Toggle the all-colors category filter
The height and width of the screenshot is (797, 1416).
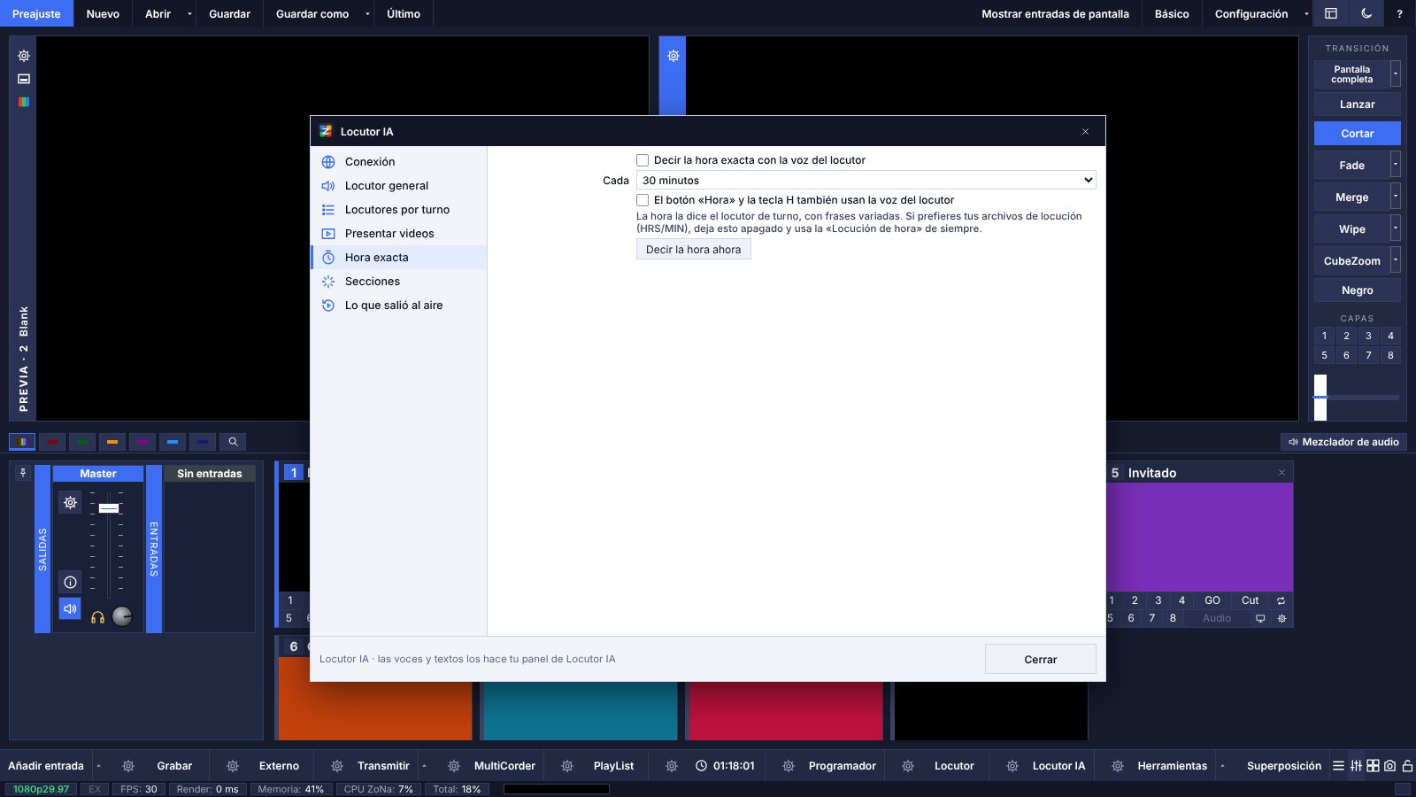(x=22, y=441)
